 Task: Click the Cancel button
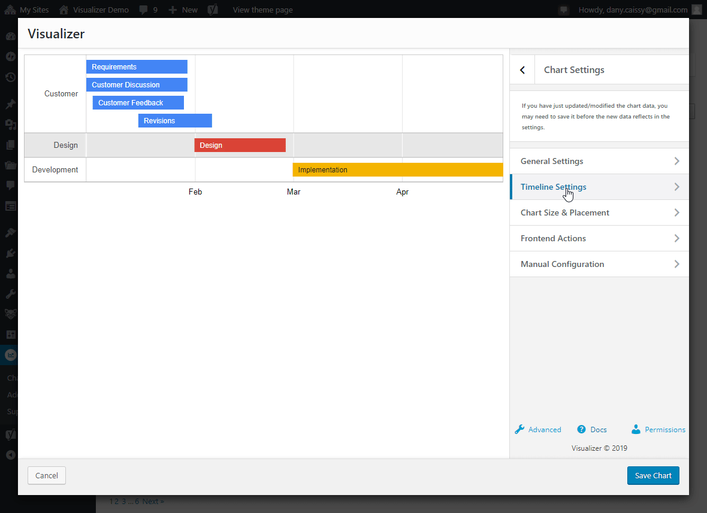(x=47, y=476)
